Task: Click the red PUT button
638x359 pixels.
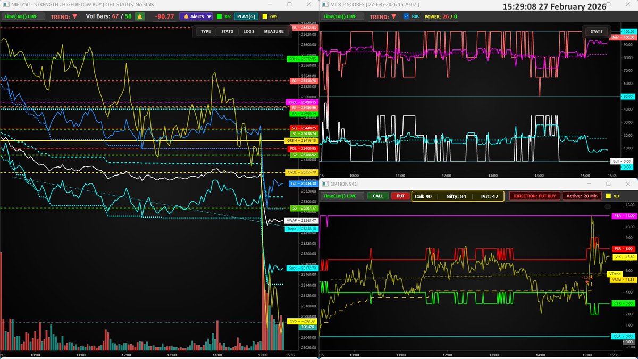Action: (x=399, y=196)
